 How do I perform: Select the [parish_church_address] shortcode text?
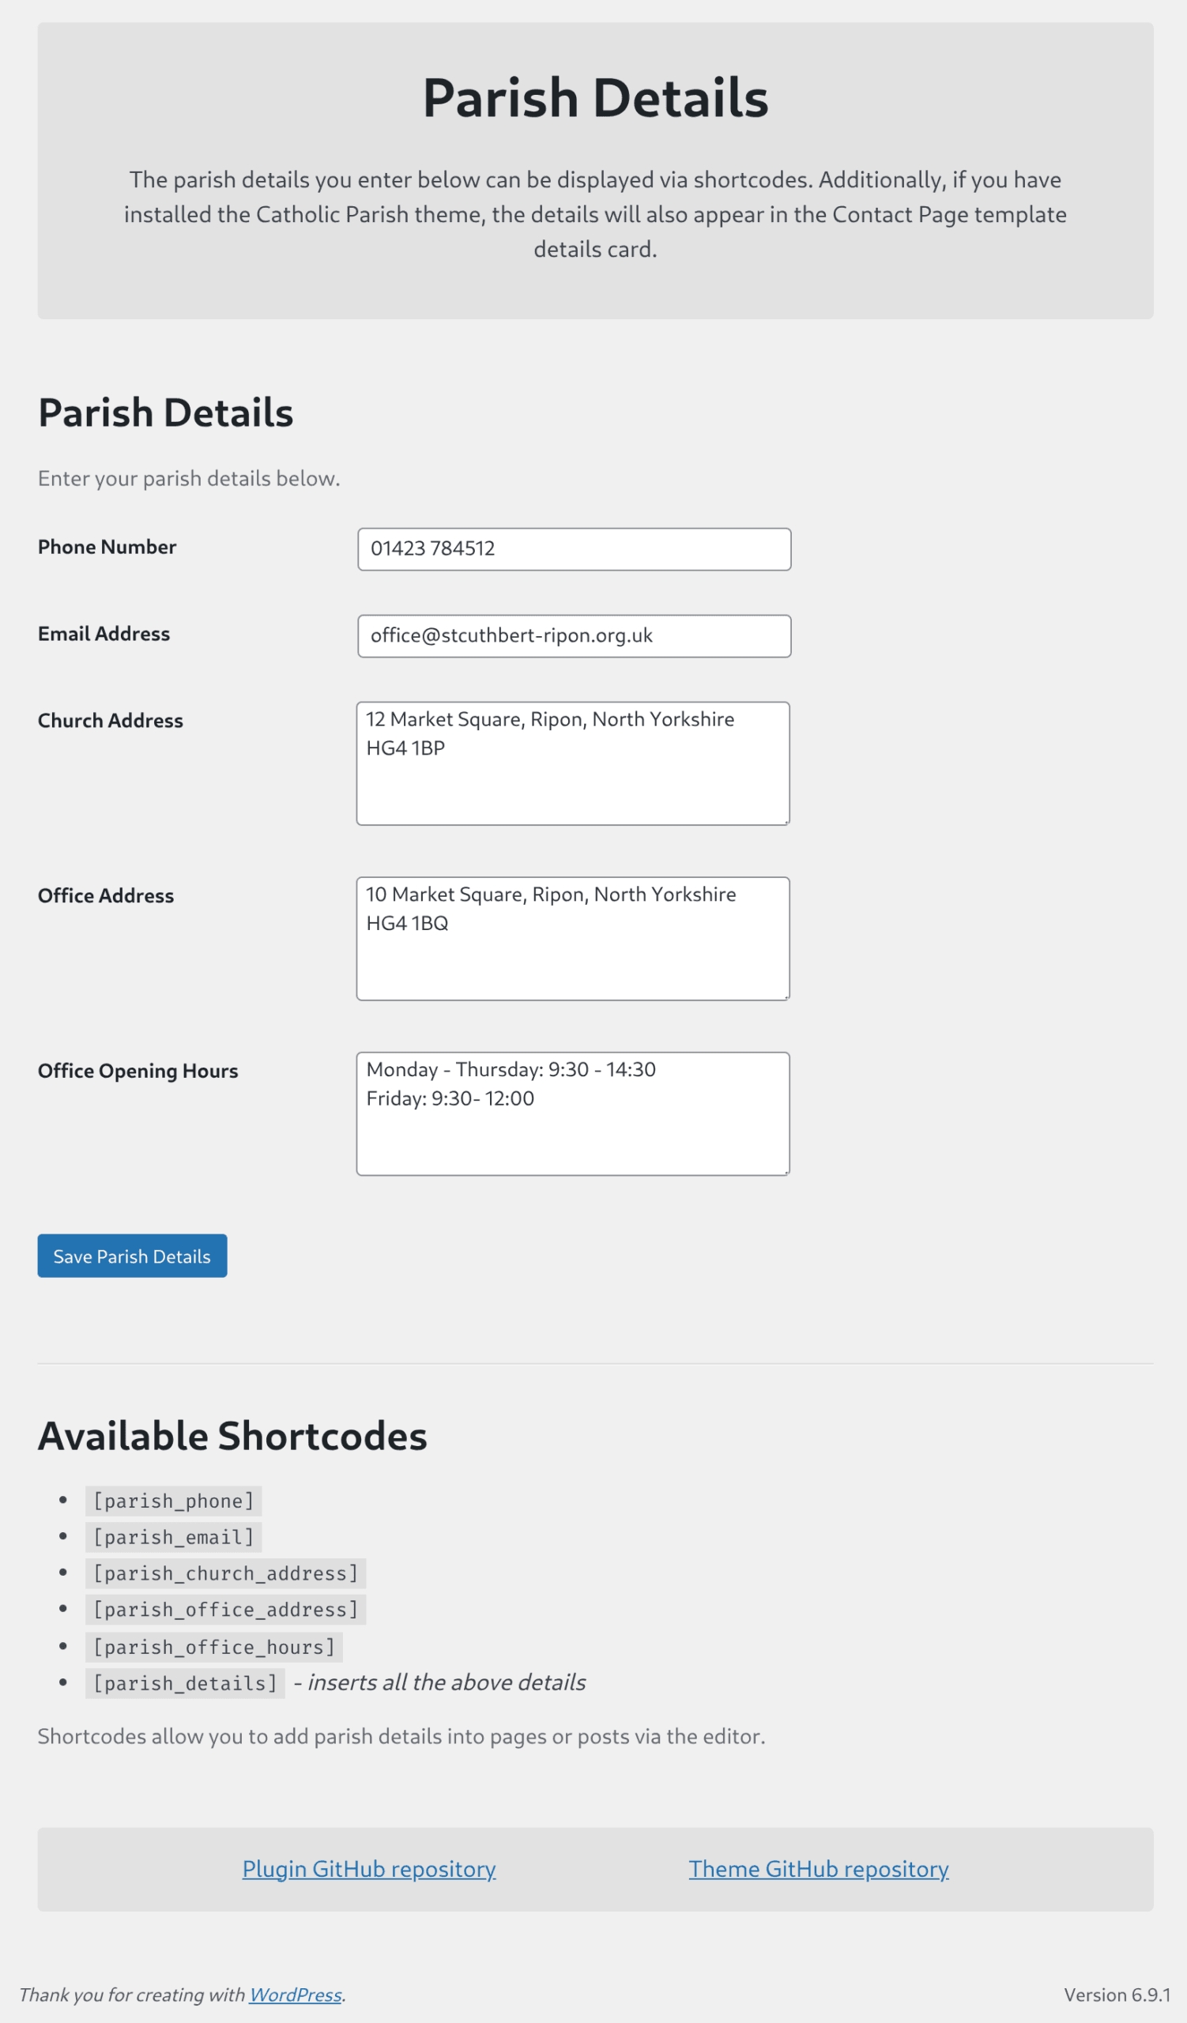[224, 1573]
